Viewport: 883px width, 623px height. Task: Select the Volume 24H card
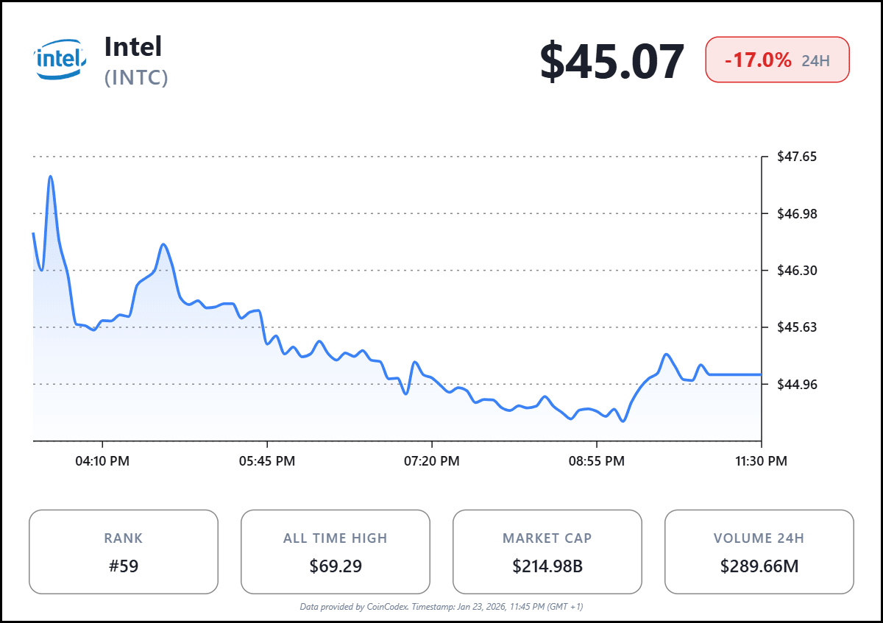(x=759, y=552)
